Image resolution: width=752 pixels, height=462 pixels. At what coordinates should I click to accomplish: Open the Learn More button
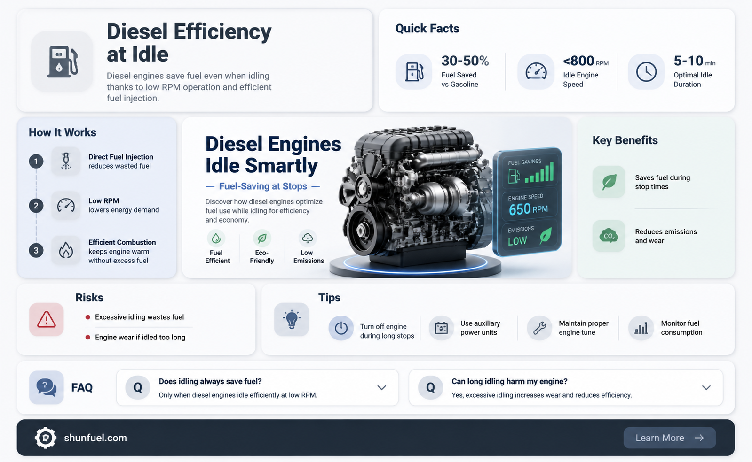point(670,438)
